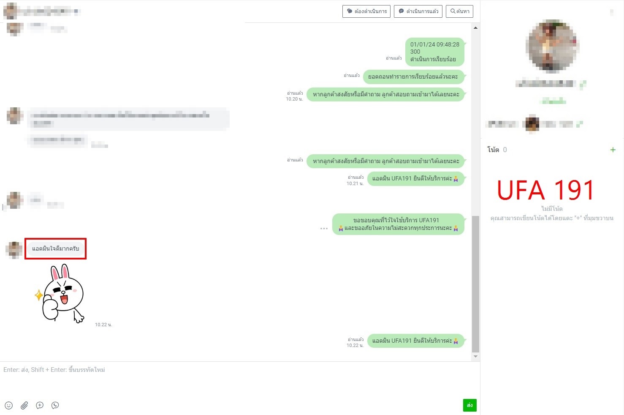The width and height of the screenshot is (624, 415).
Task: Mark the chat as ต้องดำเนินการ
Action: pos(366,11)
